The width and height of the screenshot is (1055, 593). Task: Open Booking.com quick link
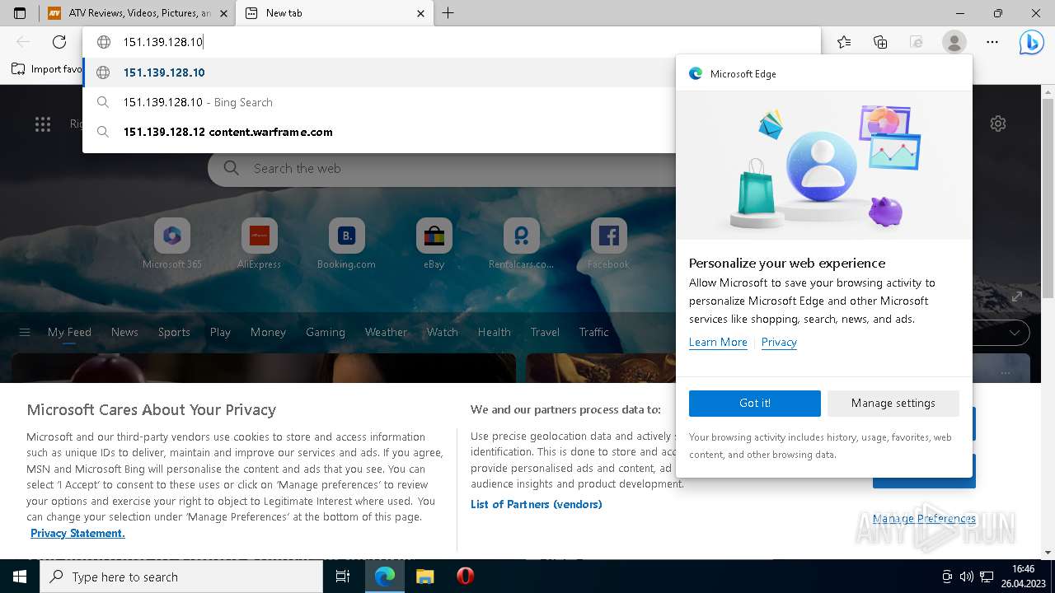(346, 244)
